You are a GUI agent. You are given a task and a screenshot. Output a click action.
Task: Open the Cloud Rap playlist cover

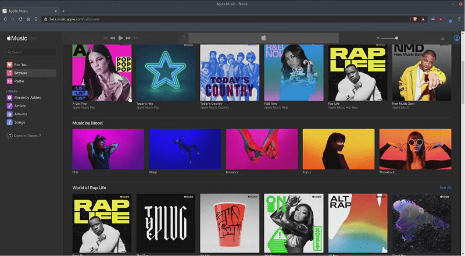422,223
